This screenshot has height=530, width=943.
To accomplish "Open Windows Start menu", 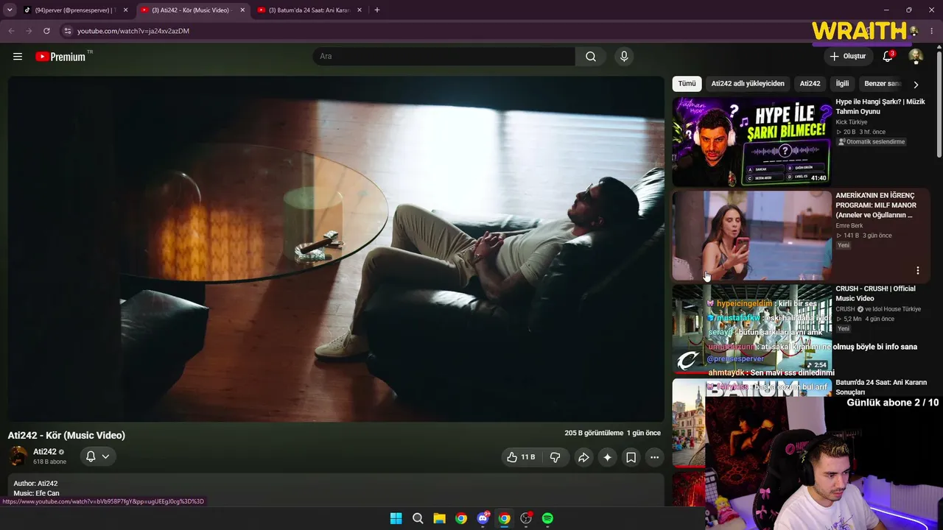I will click(396, 518).
